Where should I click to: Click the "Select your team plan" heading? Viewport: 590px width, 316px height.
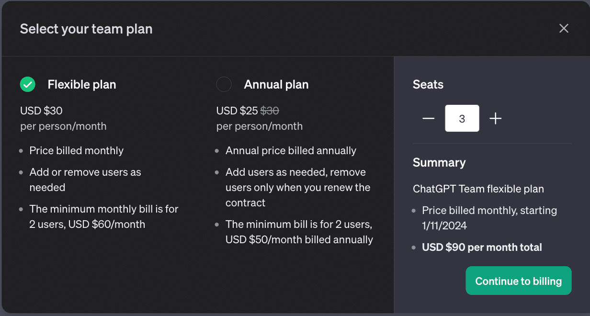[86, 29]
